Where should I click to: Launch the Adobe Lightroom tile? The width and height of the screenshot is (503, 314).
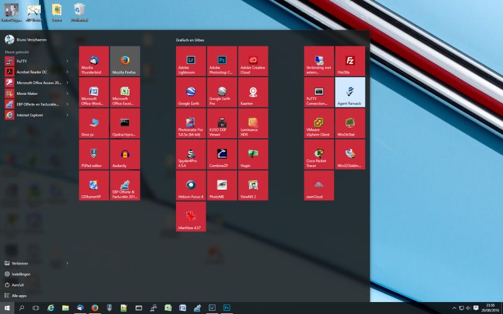pyautogui.click(x=191, y=61)
